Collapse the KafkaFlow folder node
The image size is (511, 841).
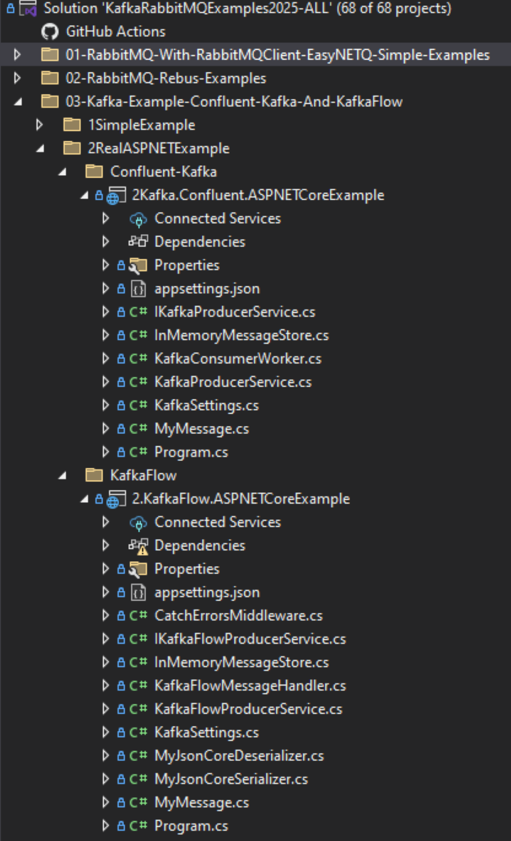62,476
